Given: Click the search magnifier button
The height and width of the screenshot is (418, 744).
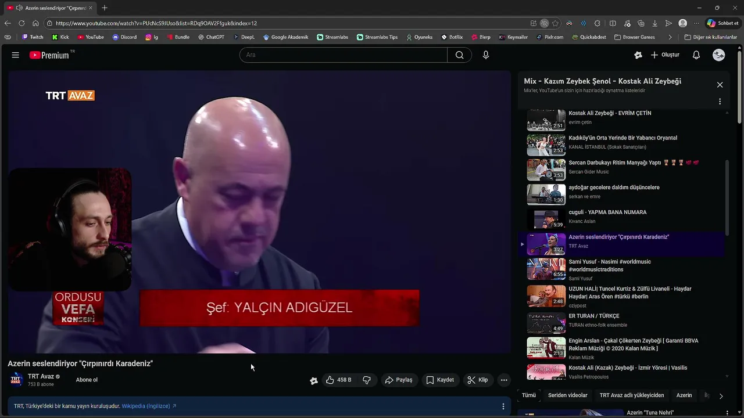Looking at the screenshot, I should click(x=459, y=55).
